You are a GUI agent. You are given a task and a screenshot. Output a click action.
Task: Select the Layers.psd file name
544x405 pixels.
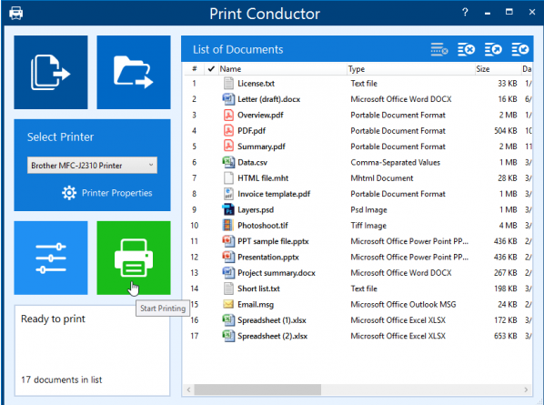256,210
